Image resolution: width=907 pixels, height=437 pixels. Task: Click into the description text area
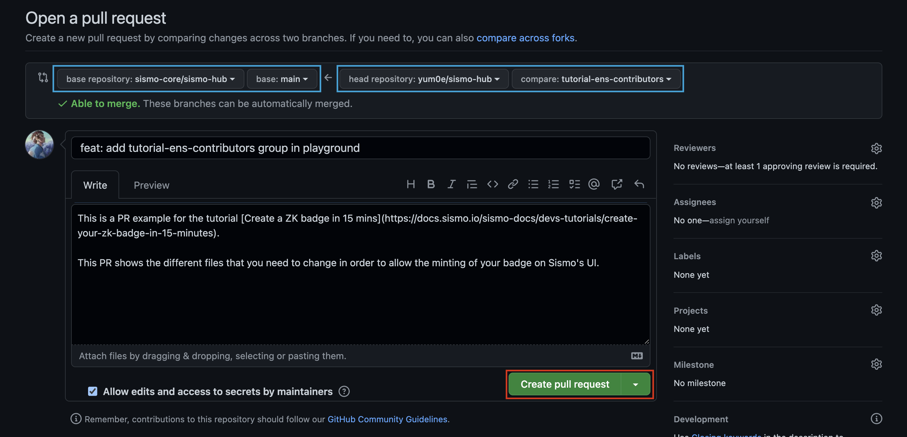361,275
